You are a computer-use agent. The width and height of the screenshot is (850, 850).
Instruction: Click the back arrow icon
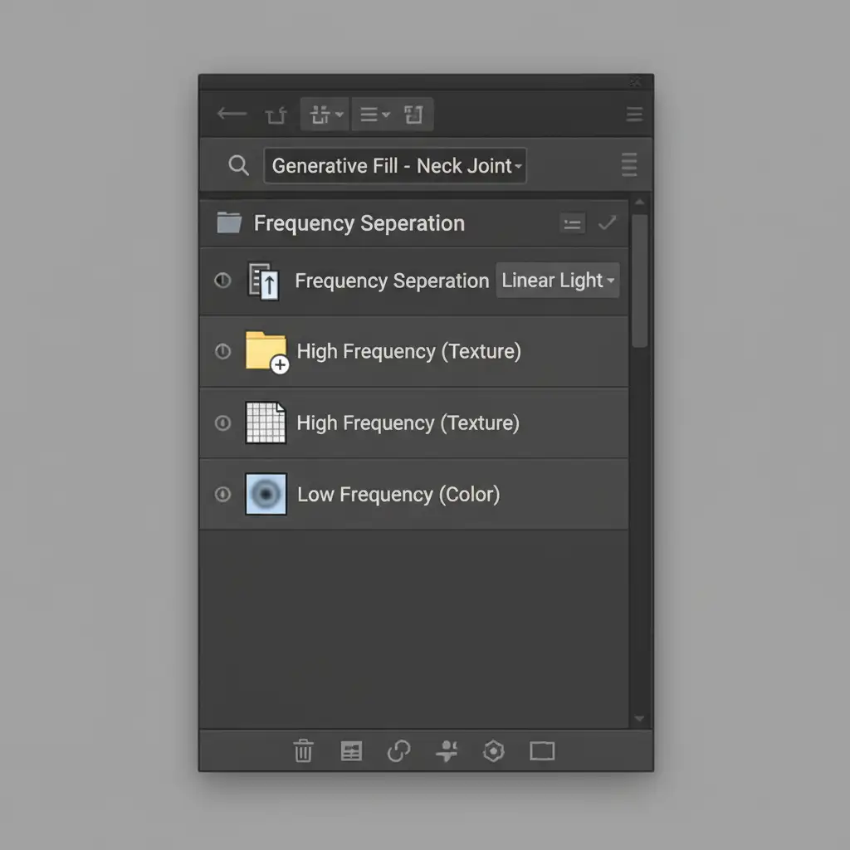pyautogui.click(x=232, y=115)
